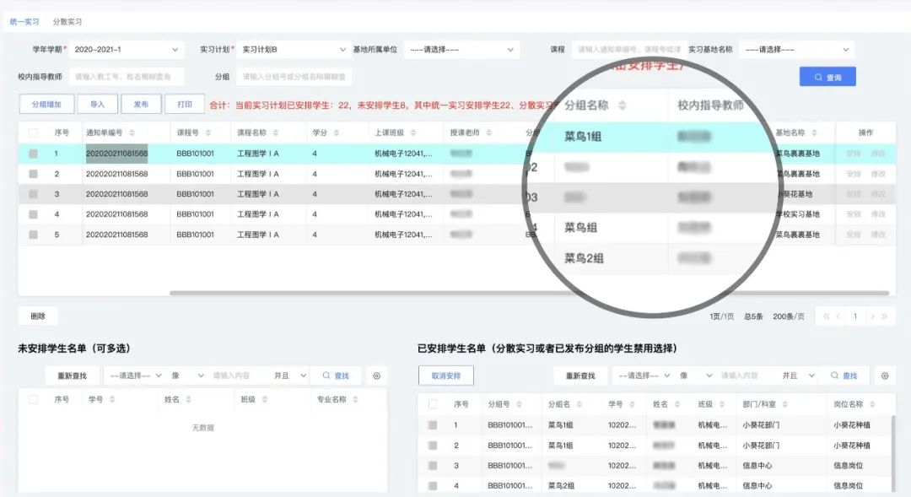
Task: Sort assigned student list by 姓名
Action: coord(677,404)
